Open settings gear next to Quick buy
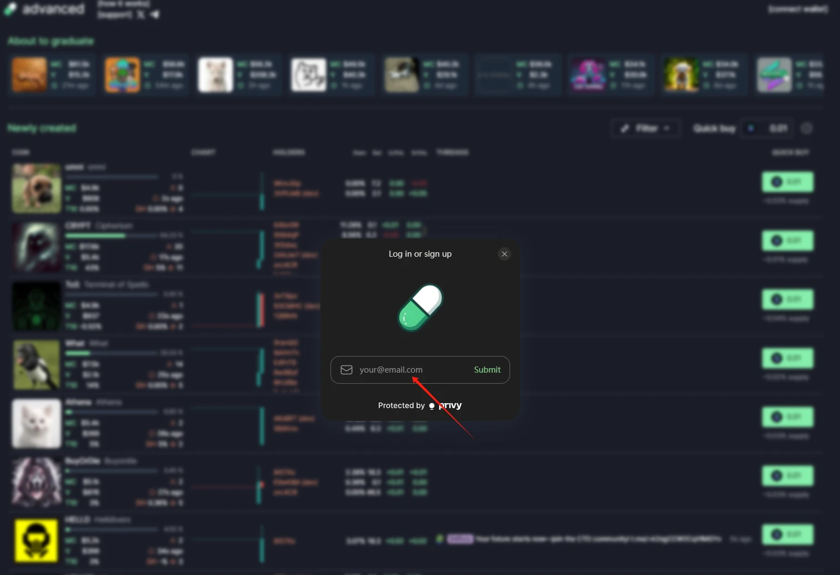Viewport: 840px width, 575px height. pos(807,128)
